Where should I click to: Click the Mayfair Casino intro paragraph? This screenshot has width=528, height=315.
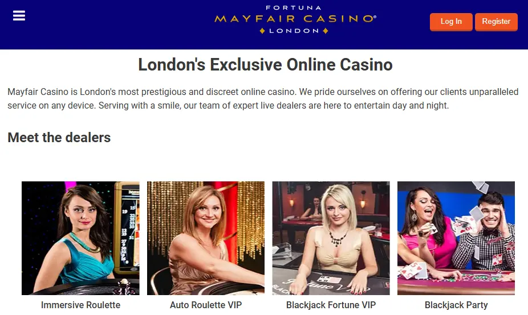(263, 99)
